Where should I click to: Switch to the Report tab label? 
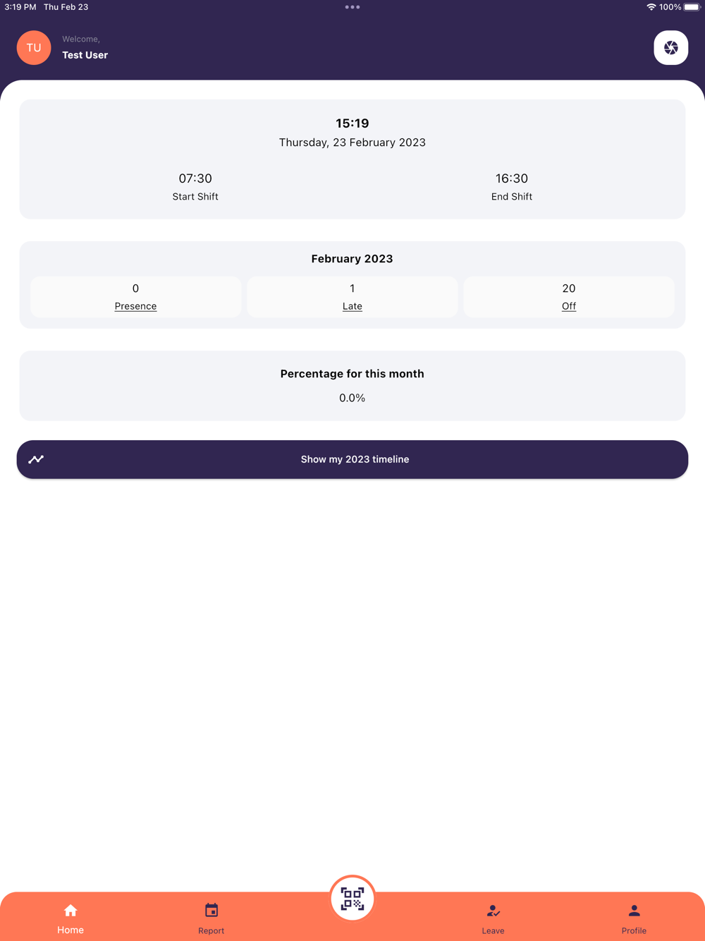[211, 930]
